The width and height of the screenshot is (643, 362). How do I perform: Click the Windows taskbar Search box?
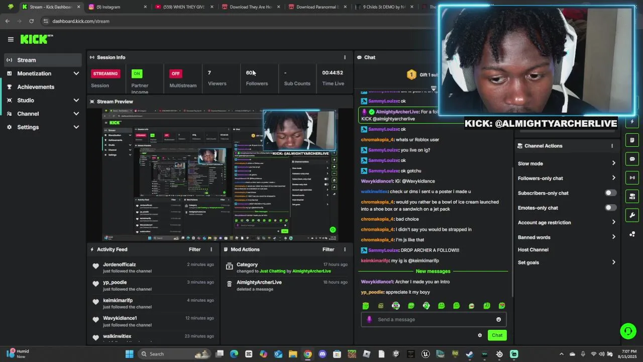174,354
